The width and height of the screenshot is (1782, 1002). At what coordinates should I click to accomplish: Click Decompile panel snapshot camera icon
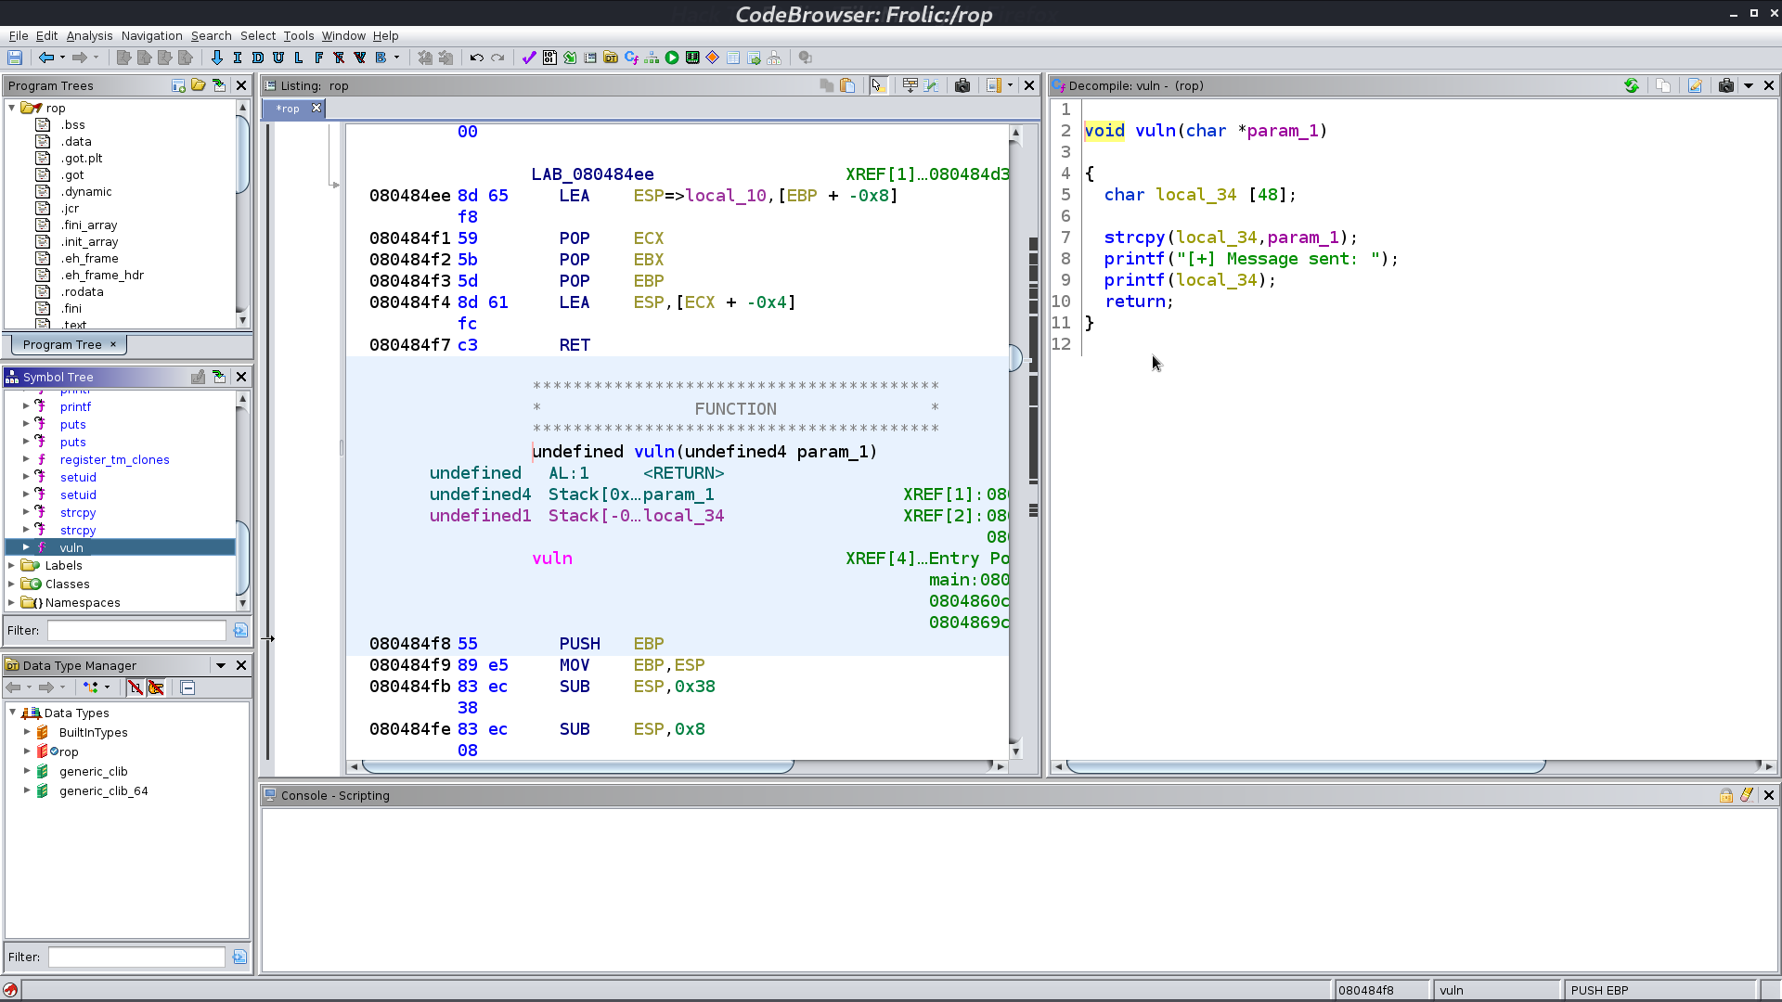coord(1726,85)
